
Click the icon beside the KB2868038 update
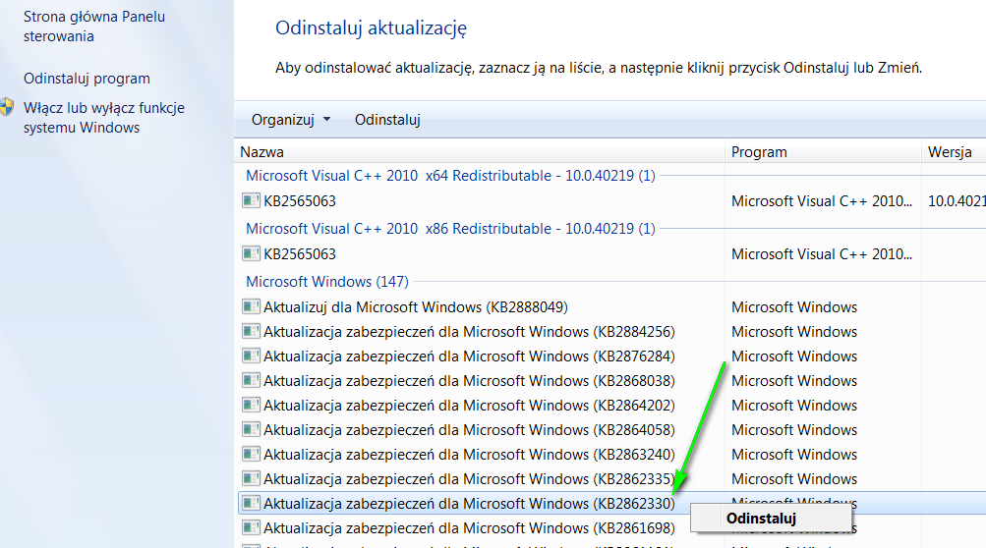pos(251,380)
